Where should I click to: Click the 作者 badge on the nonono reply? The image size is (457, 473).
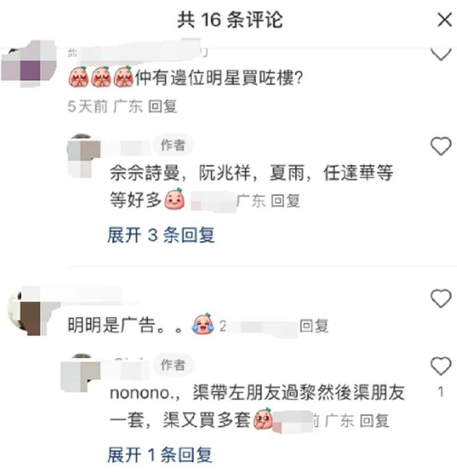pos(173,365)
